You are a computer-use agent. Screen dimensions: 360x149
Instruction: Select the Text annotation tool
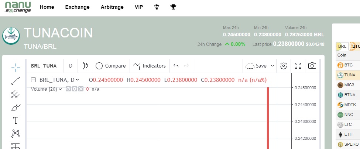tap(16, 120)
